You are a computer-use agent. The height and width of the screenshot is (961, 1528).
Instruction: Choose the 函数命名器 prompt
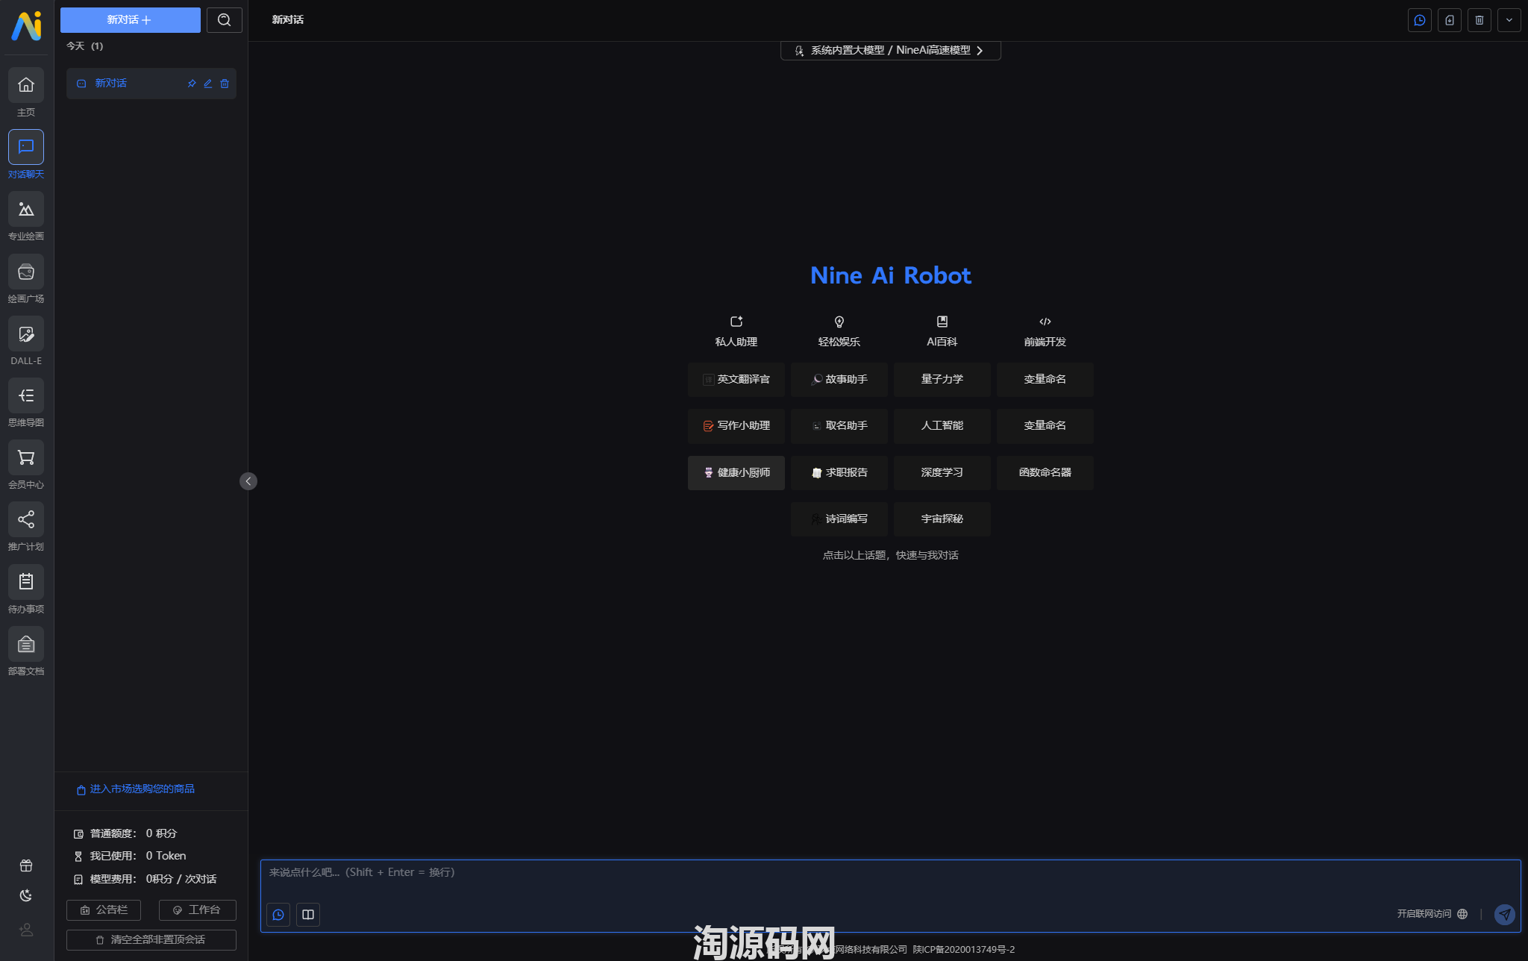click(1045, 473)
